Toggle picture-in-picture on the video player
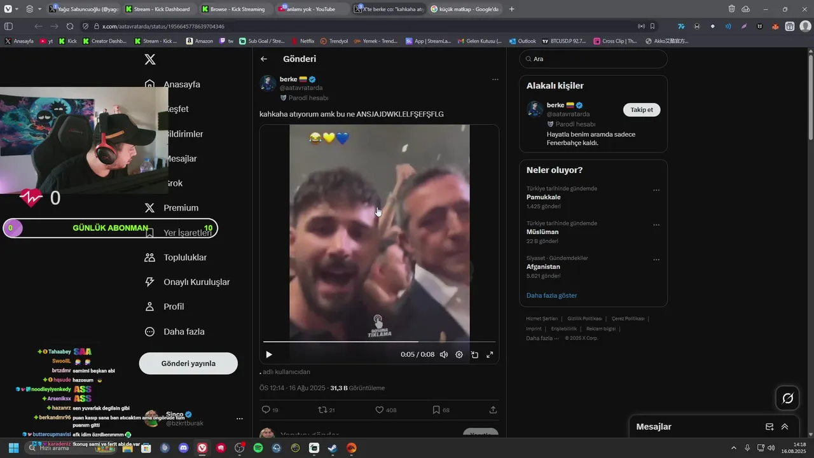Image resolution: width=814 pixels, height=458 pixels. tap(474, 354)
